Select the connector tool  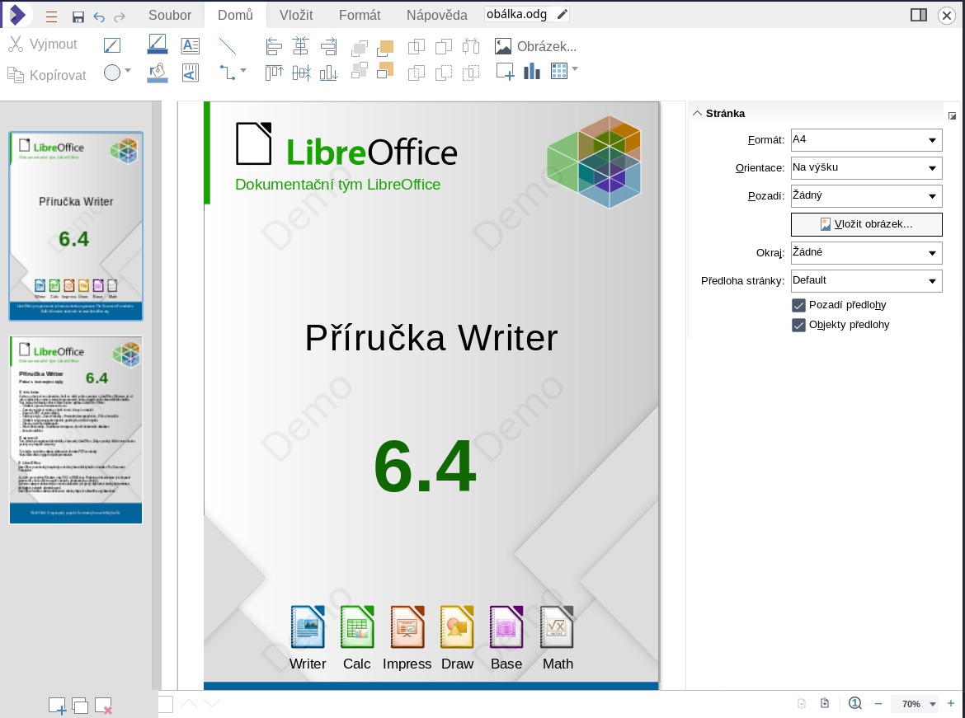228,73
